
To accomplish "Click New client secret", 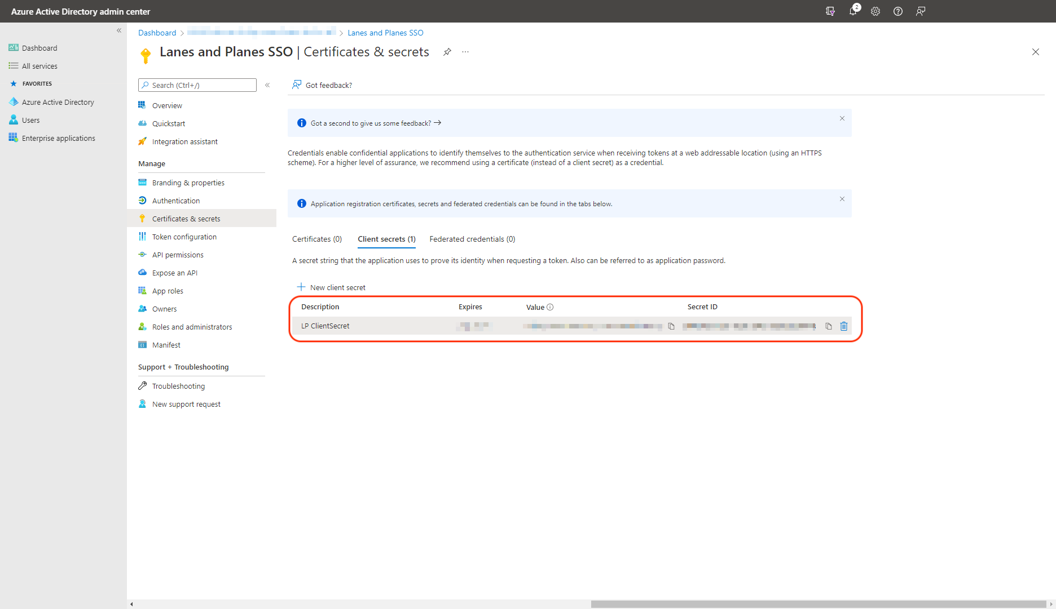I will pyautogui.click(x=332, y=287).
